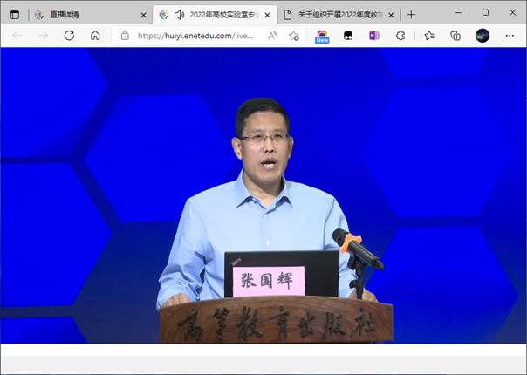Mute audio on the 2022年高校实验室 tab

tap(179, 15)
